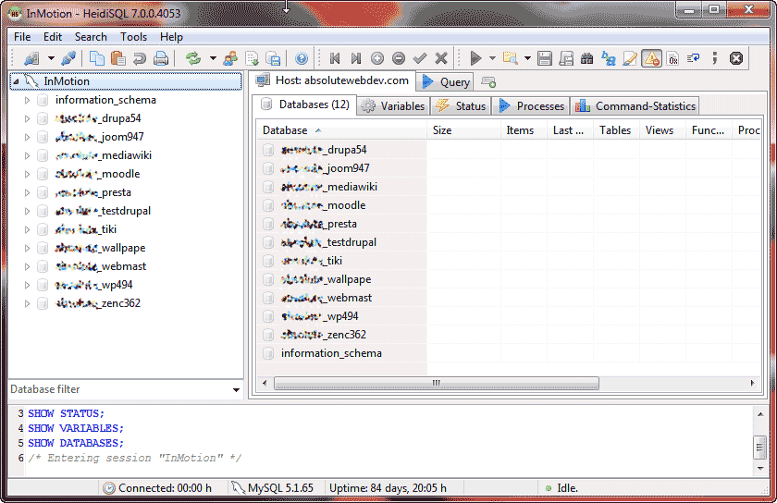The height and width of the screenshot is (503, 777).
Task: Switch to the Command-Statistics tab
Action: click(635, 106)
